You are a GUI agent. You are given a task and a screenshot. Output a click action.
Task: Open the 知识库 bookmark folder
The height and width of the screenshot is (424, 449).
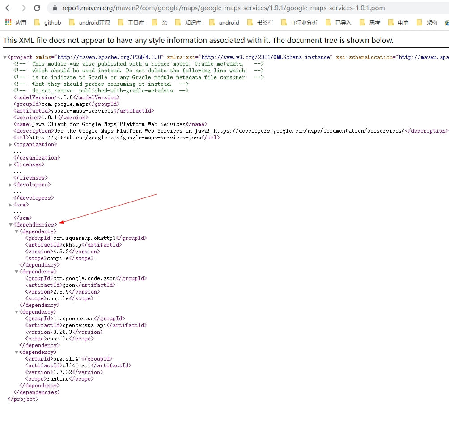pos(188,22)
